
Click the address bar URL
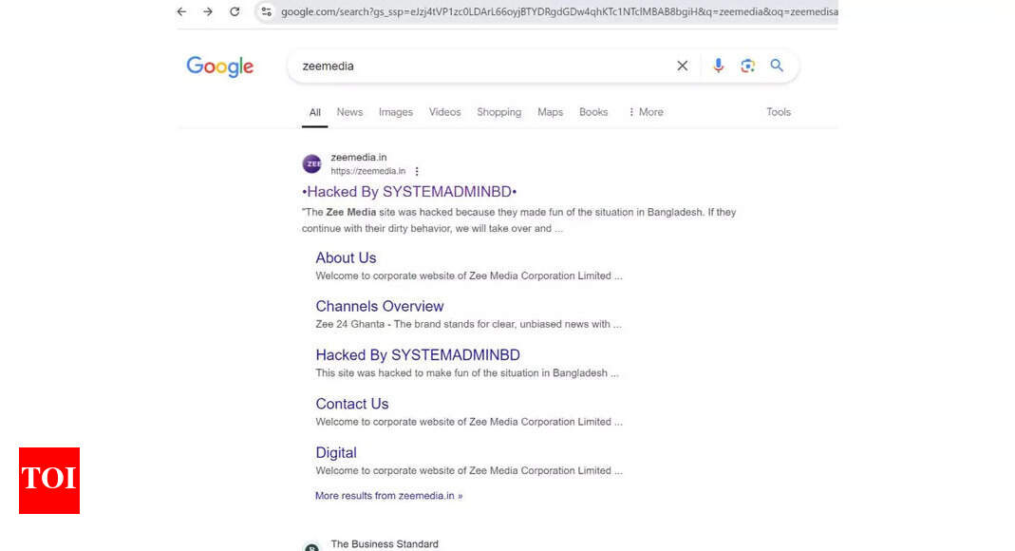pyautogui.click(x=559, y=11)
